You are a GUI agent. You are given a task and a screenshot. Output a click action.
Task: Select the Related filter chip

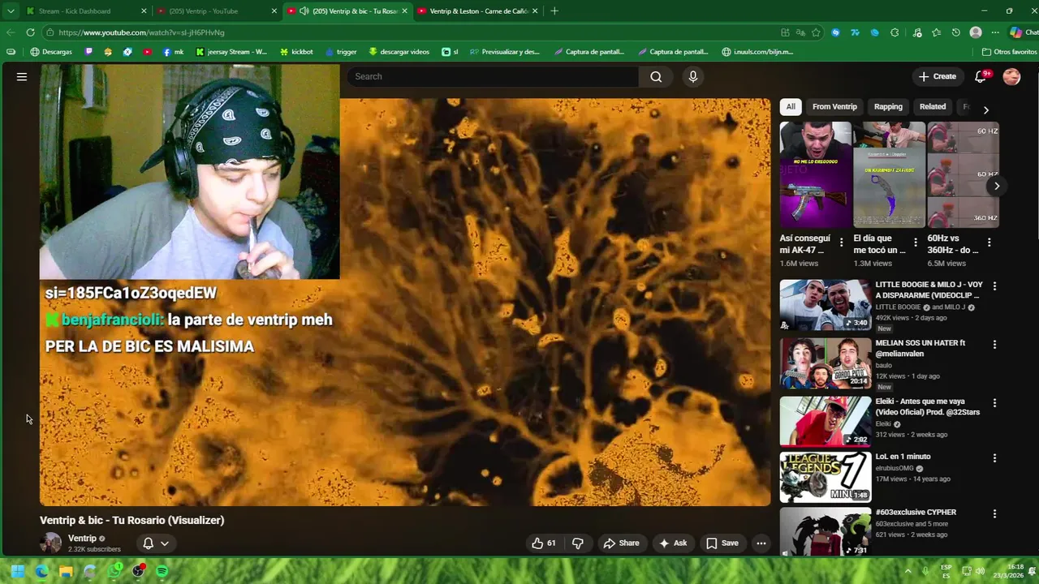(933, 106)
